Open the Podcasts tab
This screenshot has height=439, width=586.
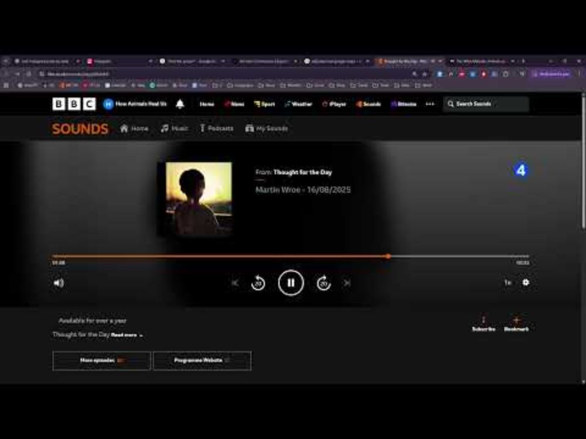point(216,128)
